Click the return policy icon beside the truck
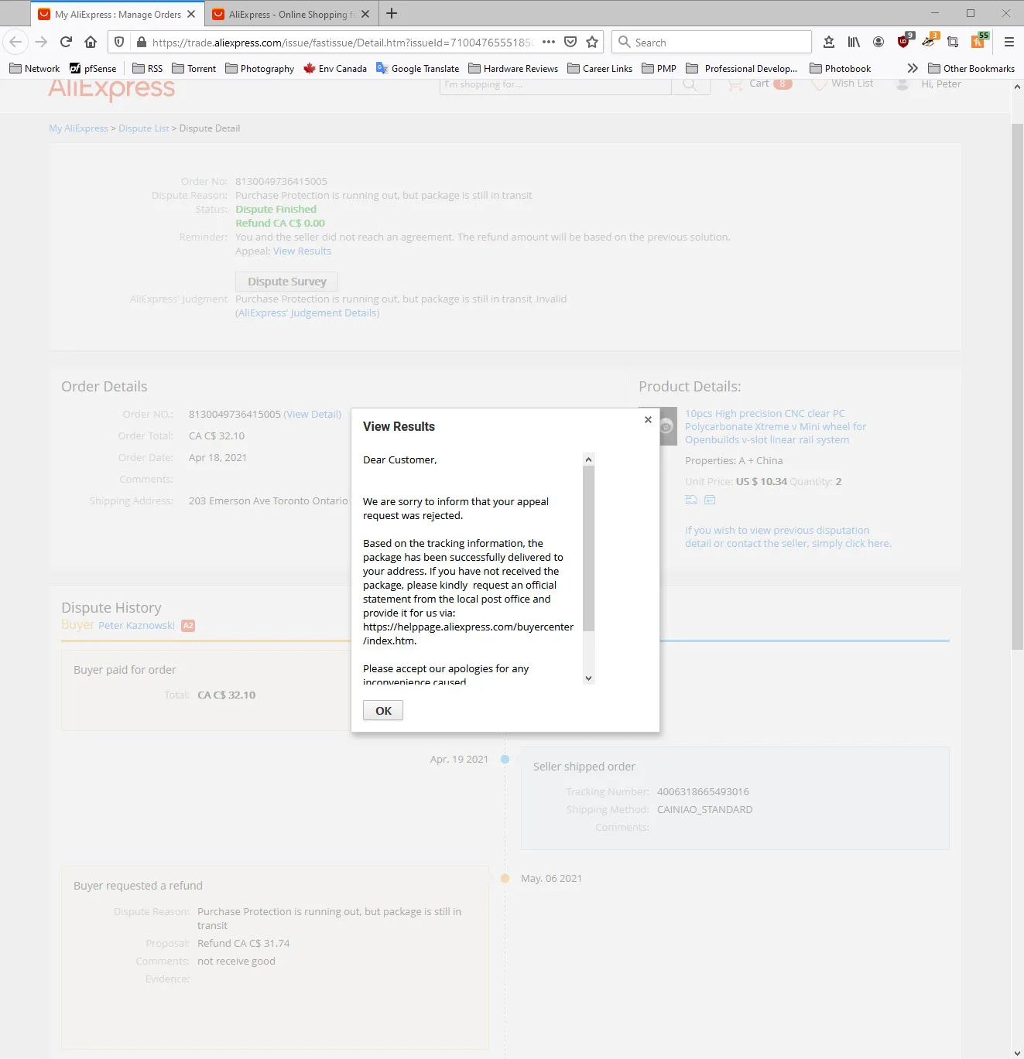Screen dimensions: 1024x1059 pos(710,500)
